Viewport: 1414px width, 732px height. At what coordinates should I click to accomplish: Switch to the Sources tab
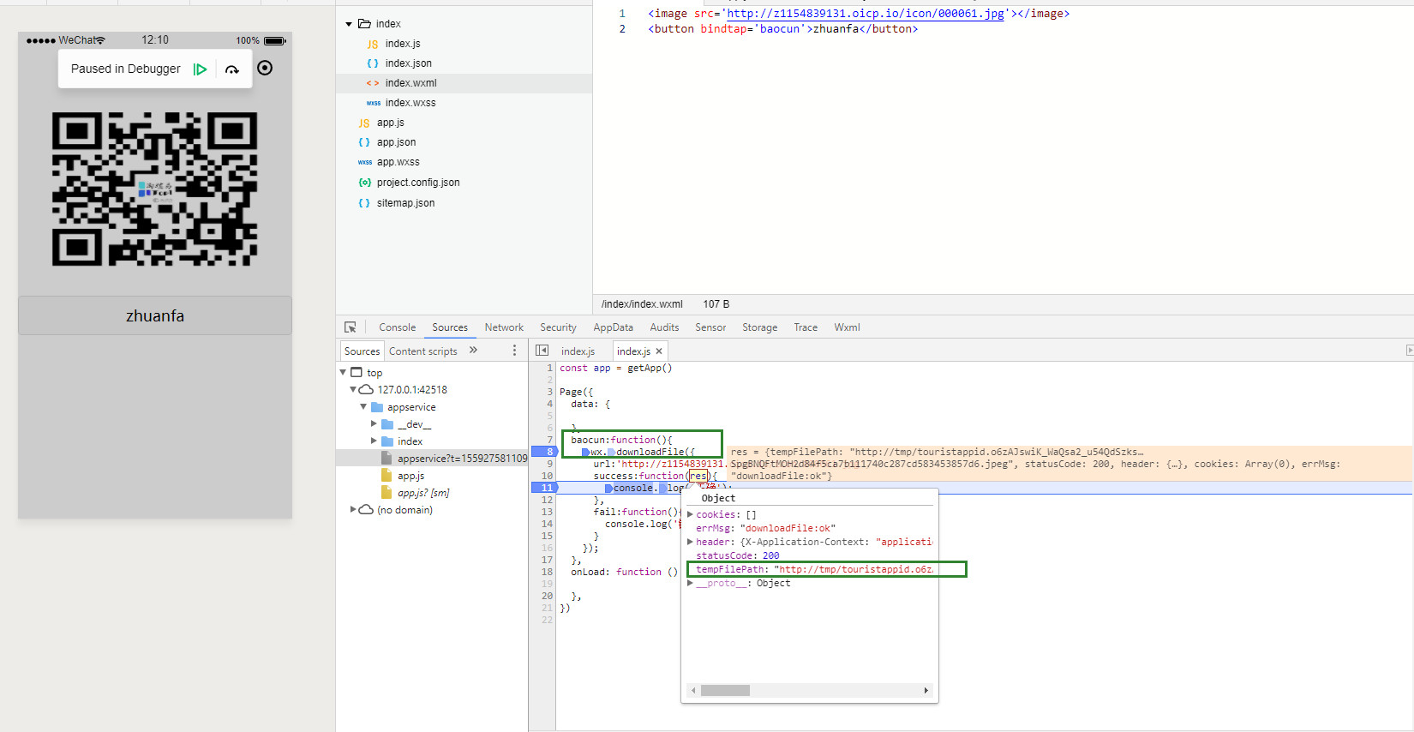[x=450, y=327]
